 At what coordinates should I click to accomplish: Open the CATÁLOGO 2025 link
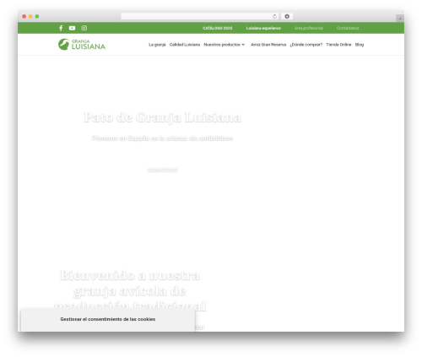(218, 28)
